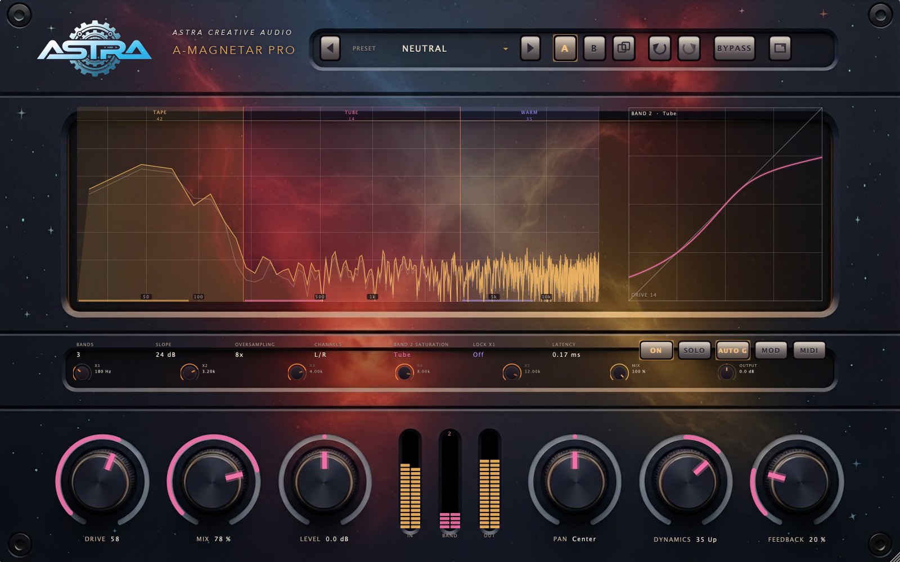Select the TUBE band header
900x562 pixels.
pos(352,115)
